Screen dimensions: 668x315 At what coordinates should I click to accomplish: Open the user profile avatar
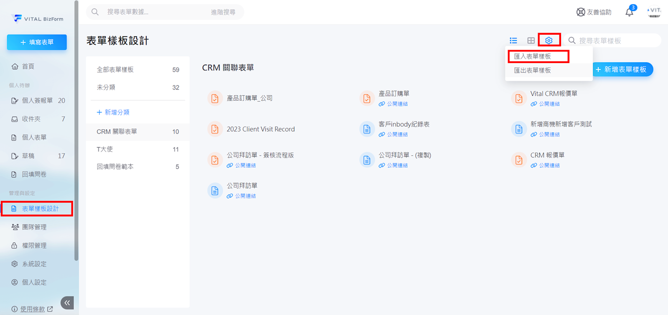pos(654,12)
